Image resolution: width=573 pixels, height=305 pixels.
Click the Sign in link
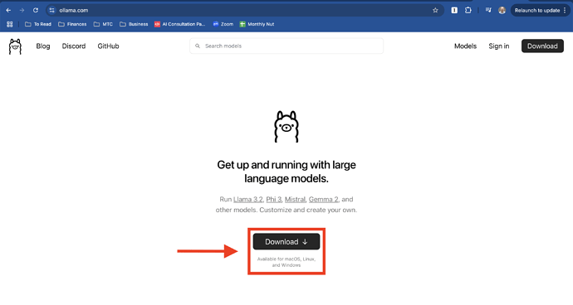(x=499, y=46)
